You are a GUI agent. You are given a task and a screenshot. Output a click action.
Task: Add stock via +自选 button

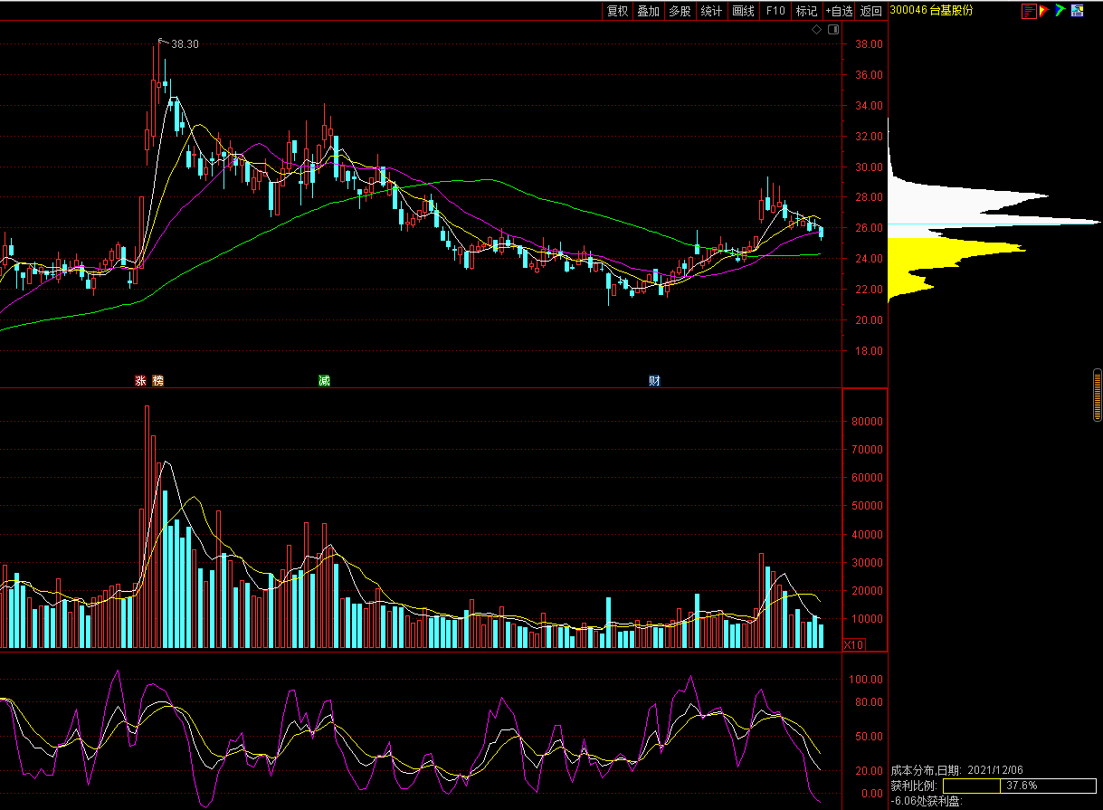click(x=839, y=11)
